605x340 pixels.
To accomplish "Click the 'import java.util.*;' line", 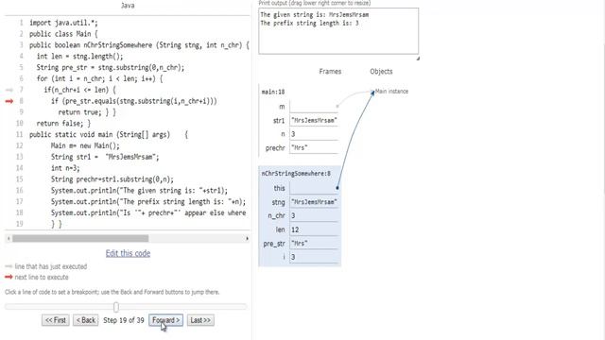I will pyautogui.click(x=63, y=23).
